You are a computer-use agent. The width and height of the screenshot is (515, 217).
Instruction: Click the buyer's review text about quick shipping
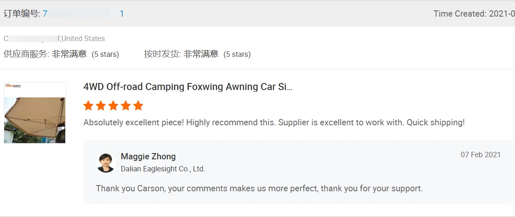coord(274,122)
